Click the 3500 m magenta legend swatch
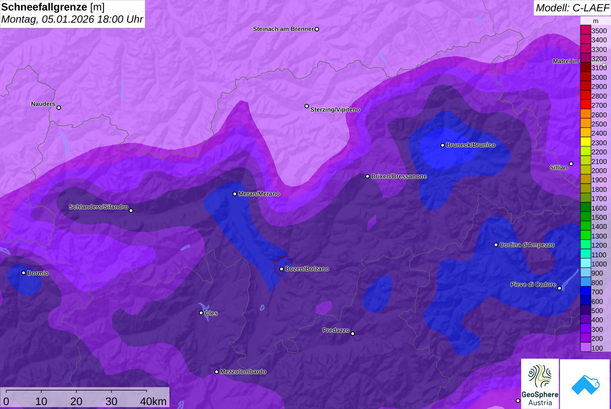This screenshot has width=611, height=409. click(x=585, y=31)
